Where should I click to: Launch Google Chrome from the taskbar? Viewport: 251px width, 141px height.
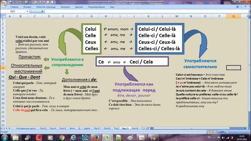pos(62,137)
